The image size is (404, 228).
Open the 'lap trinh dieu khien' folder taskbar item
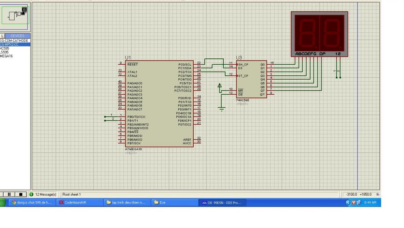126,203
